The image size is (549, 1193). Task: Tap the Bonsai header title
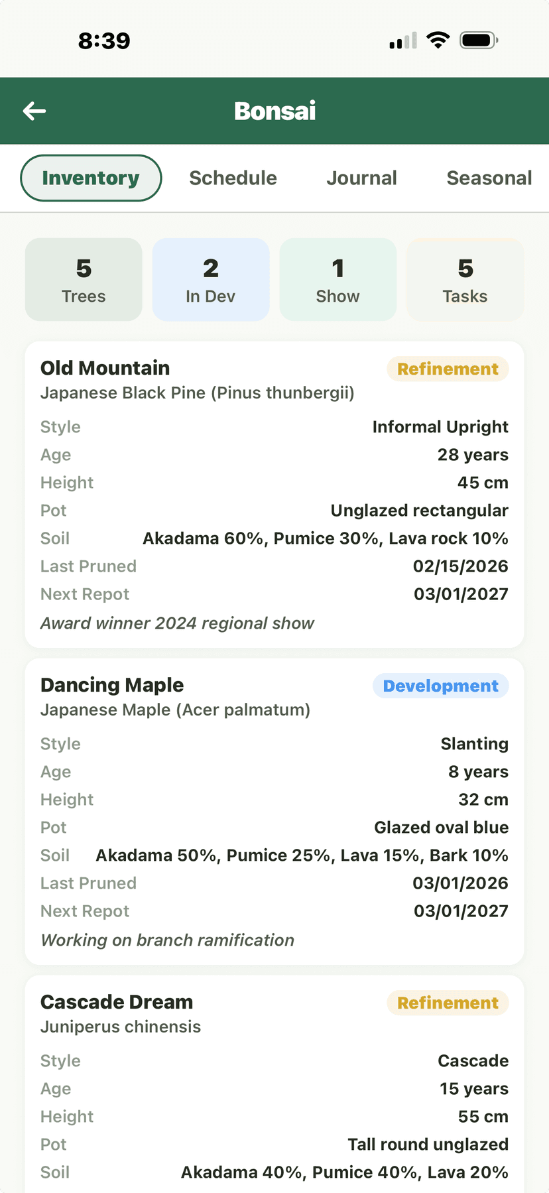coord(274,111)
